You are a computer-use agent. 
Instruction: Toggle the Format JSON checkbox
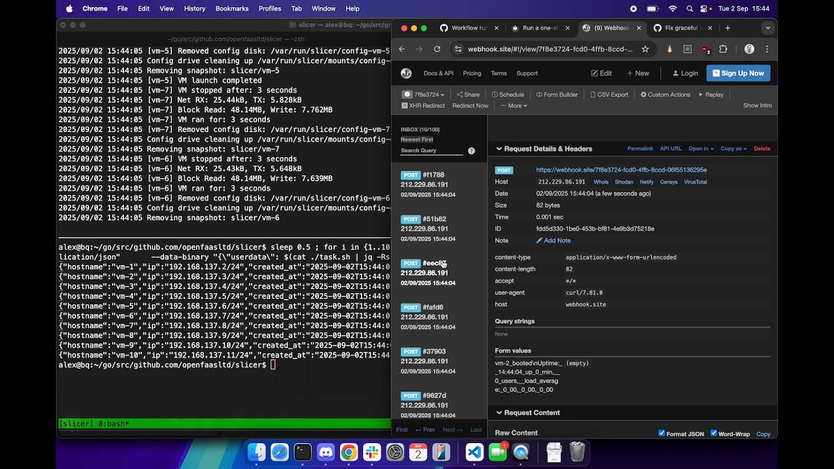click(x=662, y=433)
